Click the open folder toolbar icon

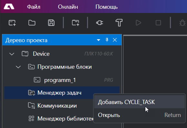click(x=32, y=23)
